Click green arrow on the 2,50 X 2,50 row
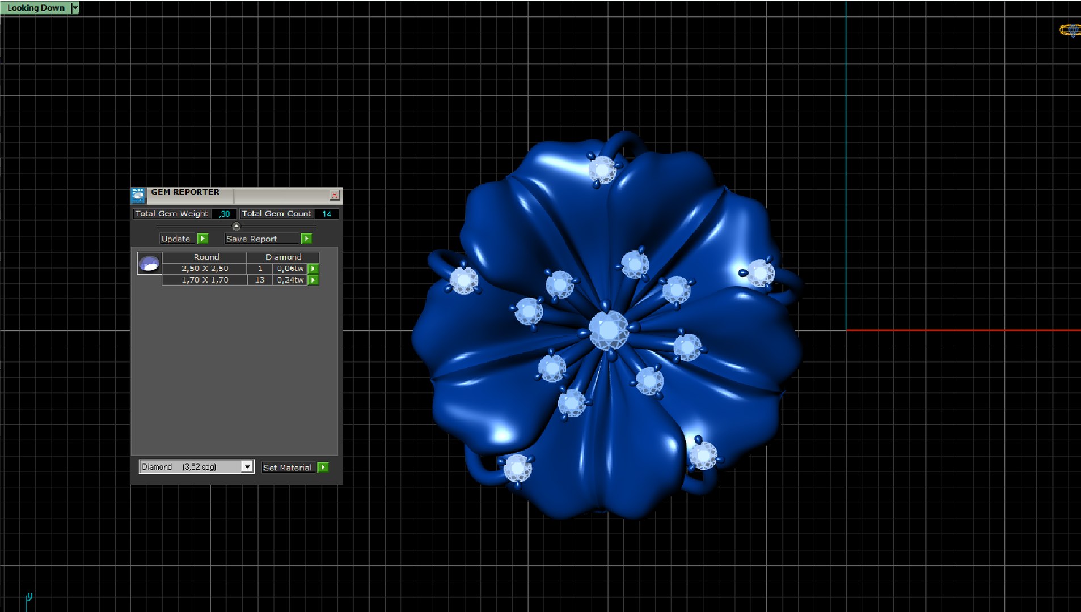The width and height of the screenshot is (1081, 612). pyautogui.click(x=313, y=269)
